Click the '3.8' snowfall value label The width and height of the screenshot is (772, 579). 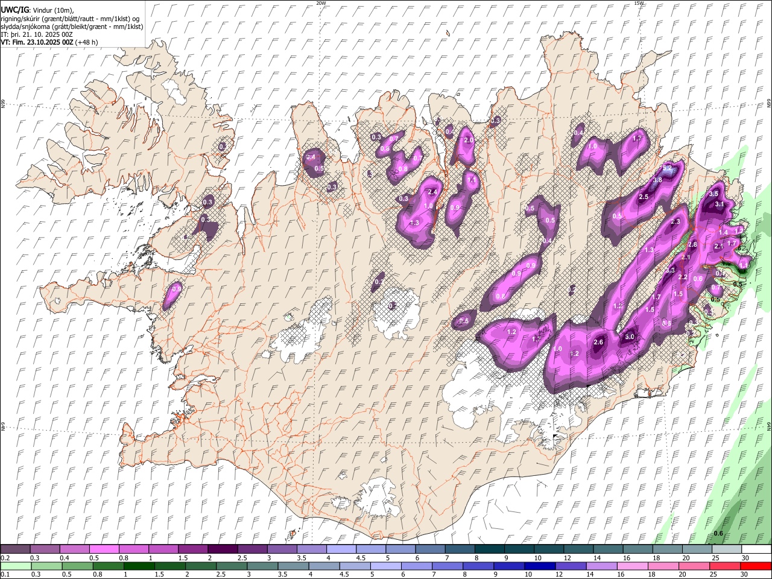tap(657, 180)
